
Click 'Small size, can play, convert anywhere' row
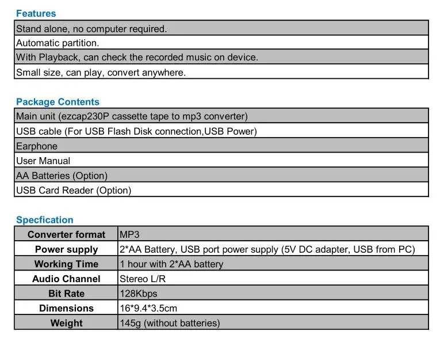221,71
